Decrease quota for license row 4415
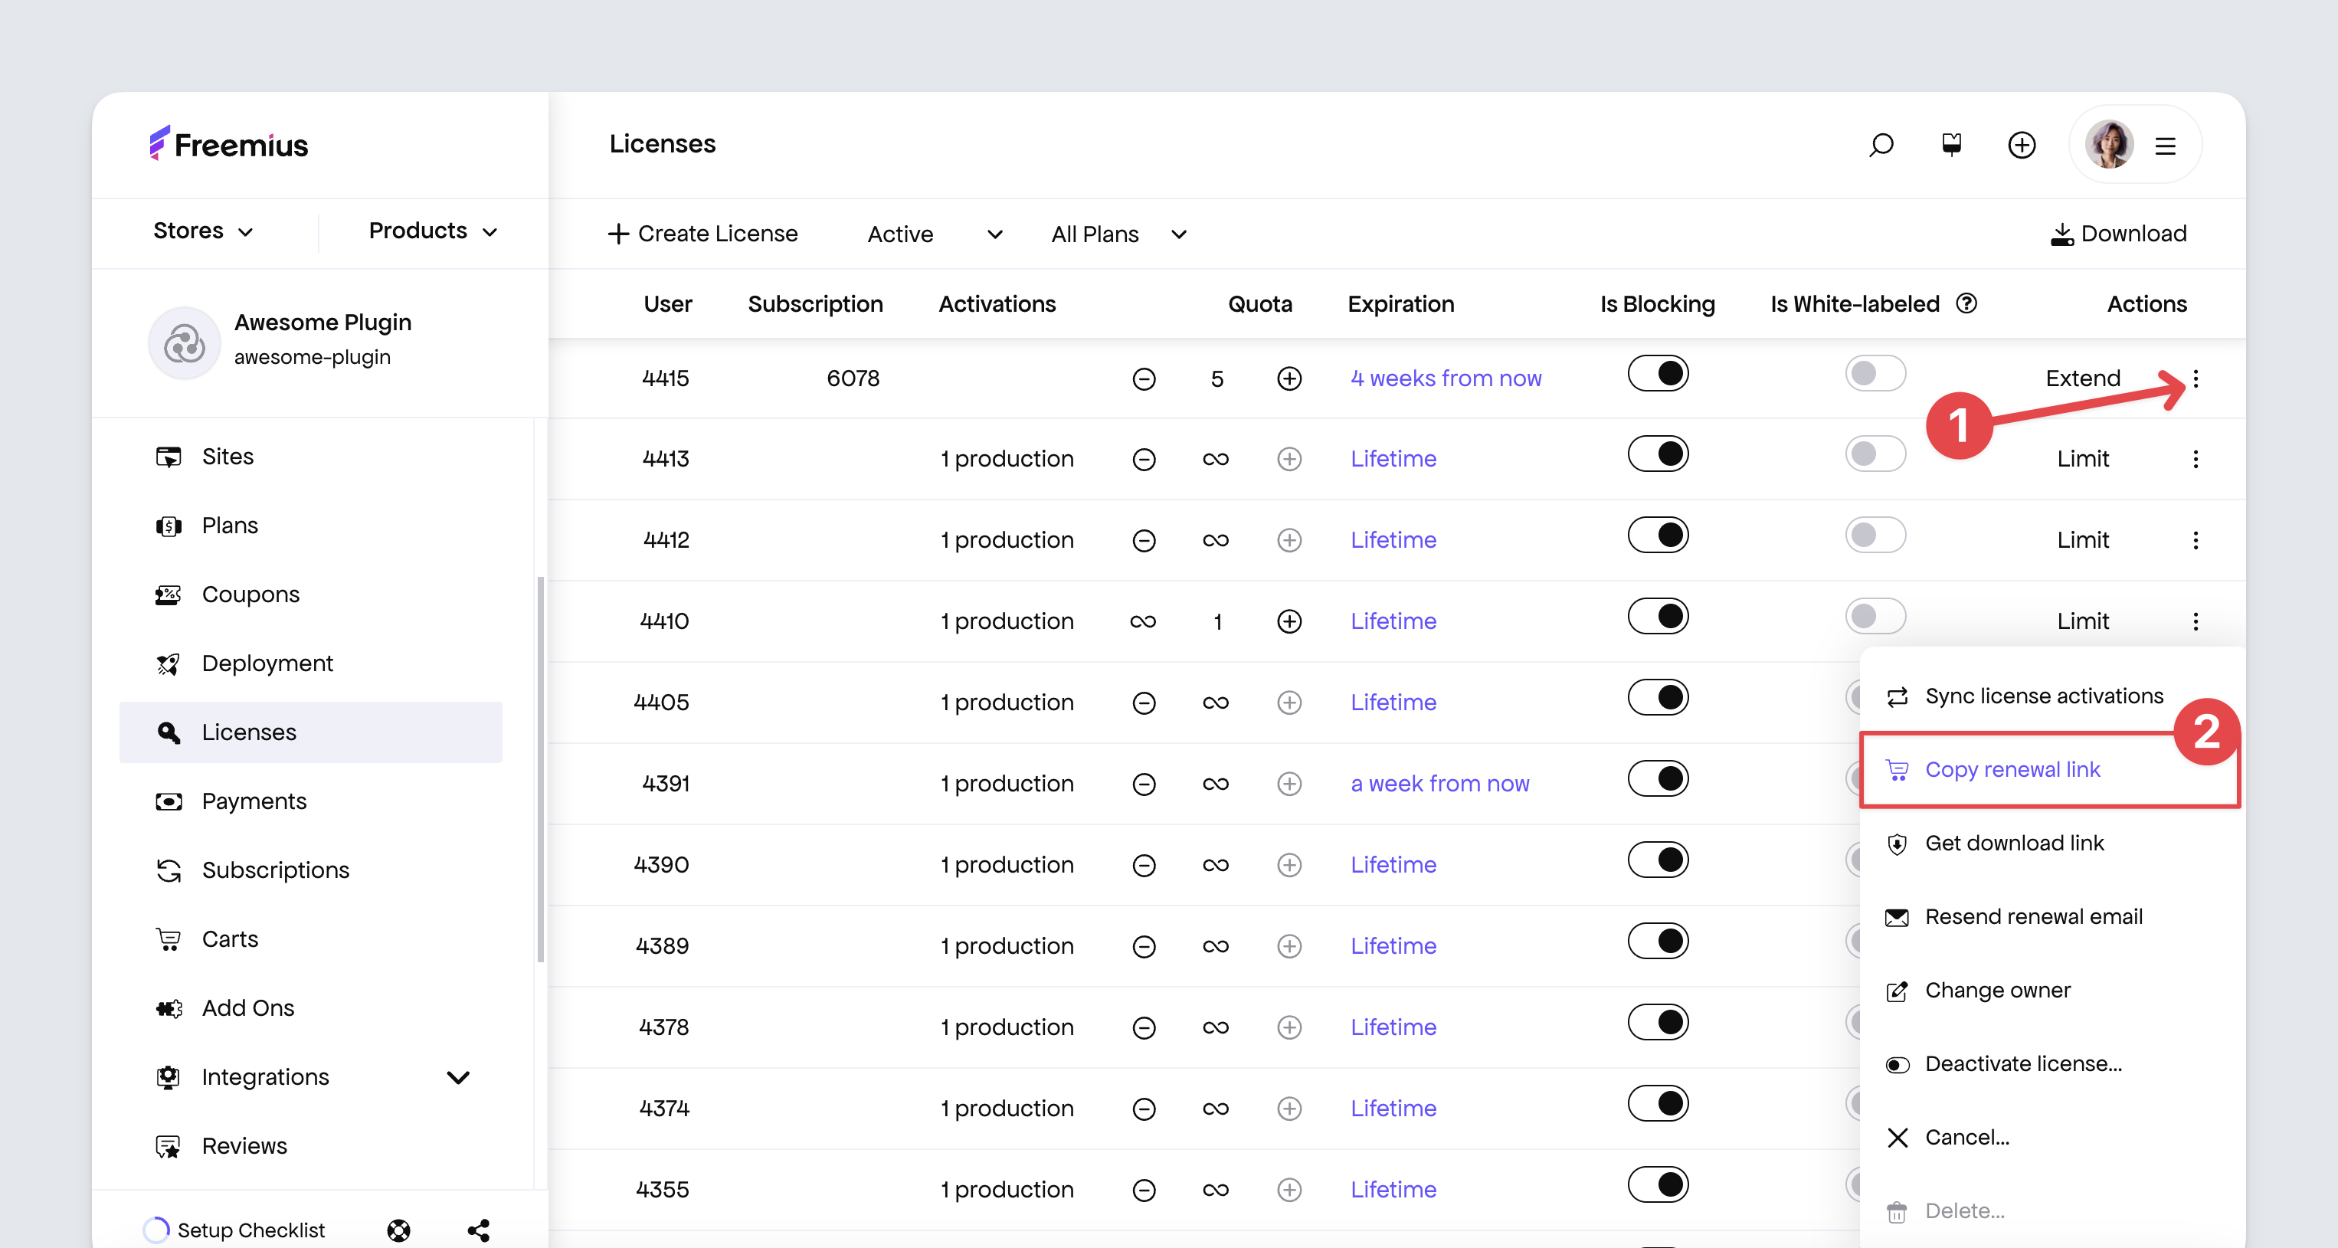 point(1144,378)
